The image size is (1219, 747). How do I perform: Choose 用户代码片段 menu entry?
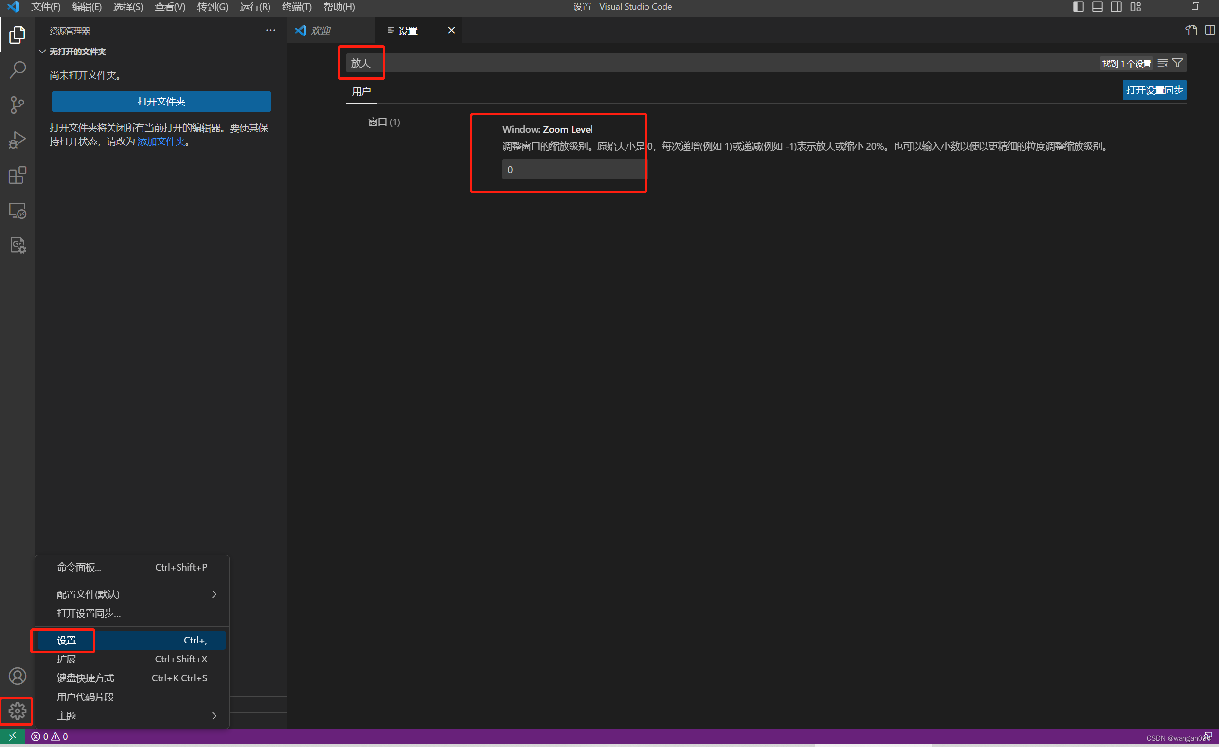point(132,696)
